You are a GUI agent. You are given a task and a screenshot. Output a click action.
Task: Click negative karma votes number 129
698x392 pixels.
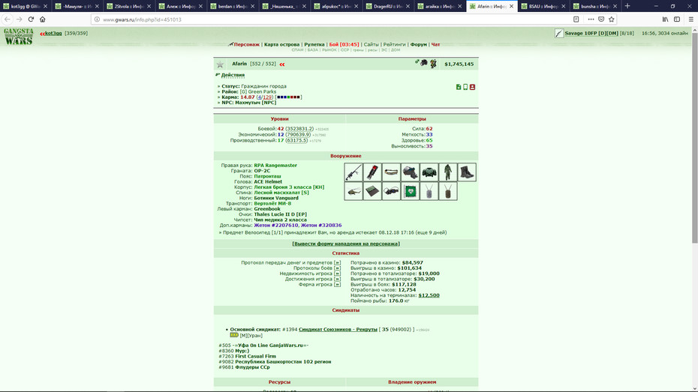tap(267, 97)
